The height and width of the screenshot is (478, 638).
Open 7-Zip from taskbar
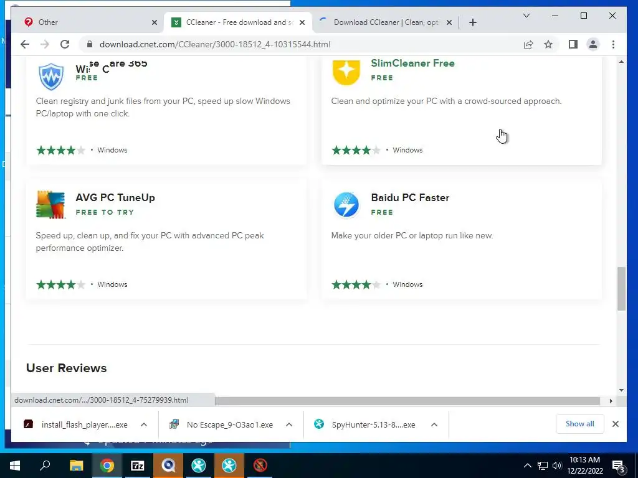click(x=138, y=466)
